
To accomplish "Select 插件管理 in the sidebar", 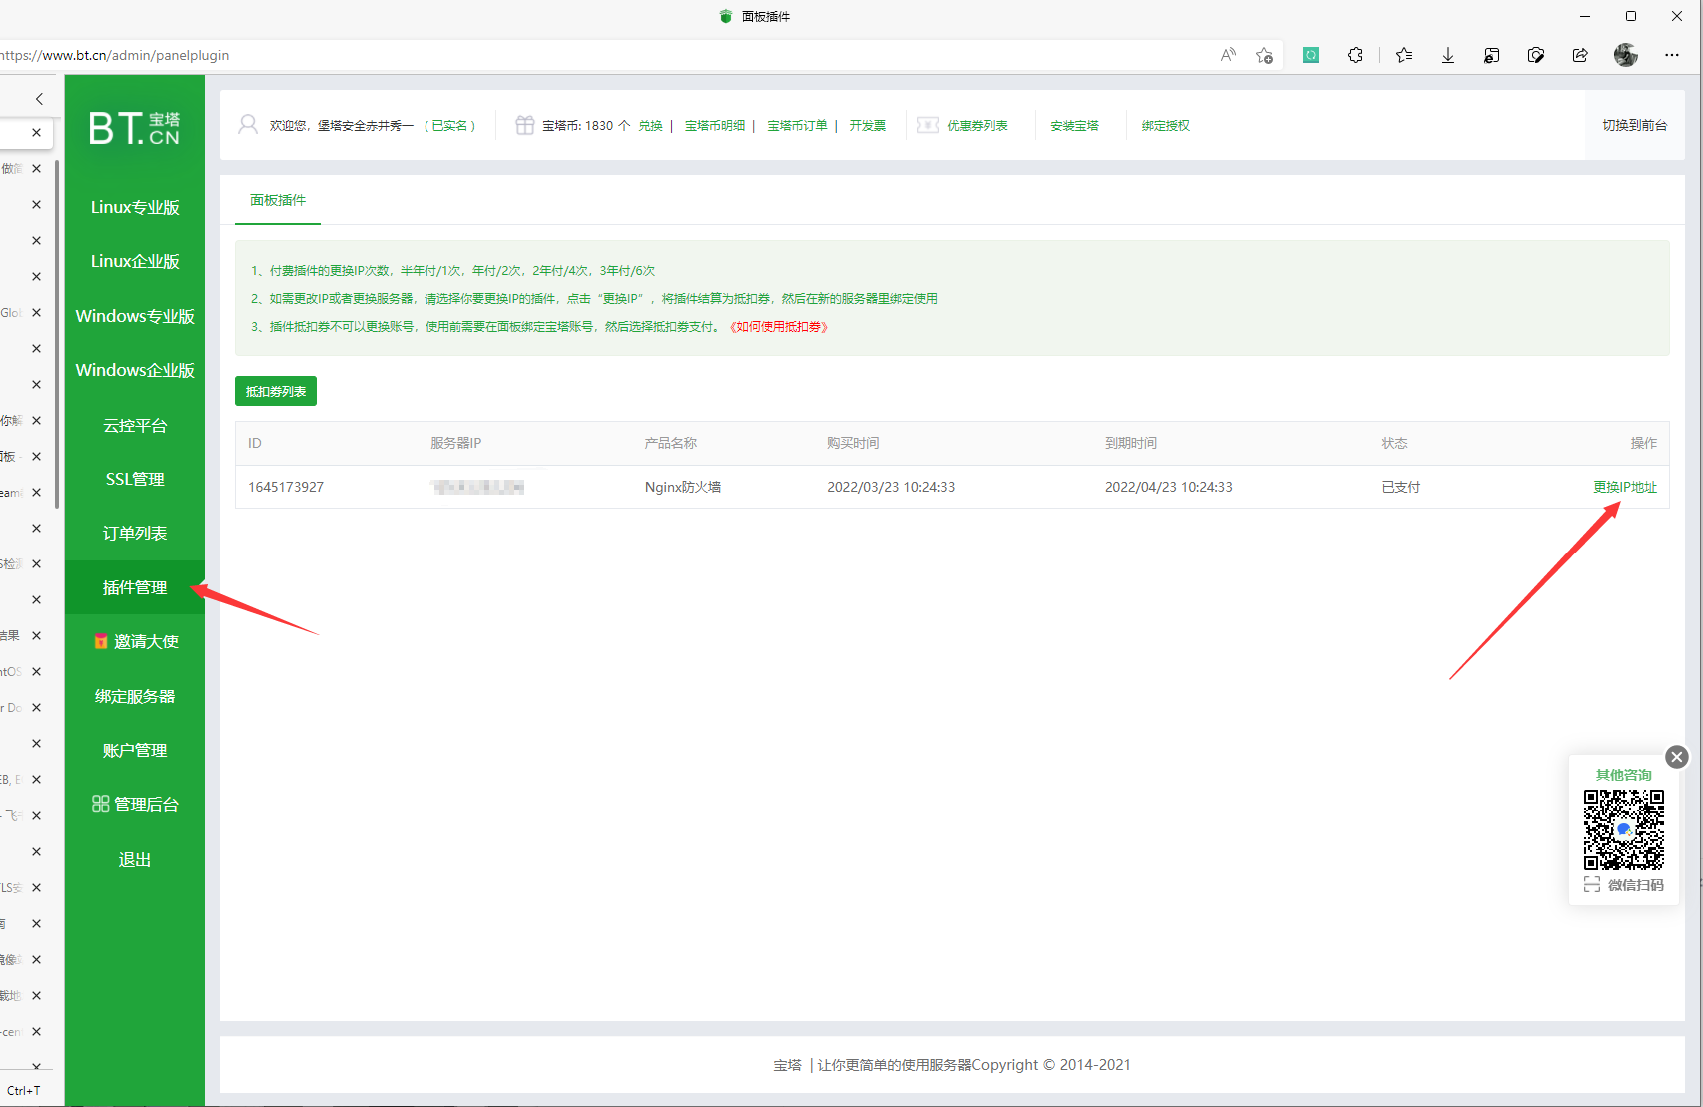I will click(135, 587).
